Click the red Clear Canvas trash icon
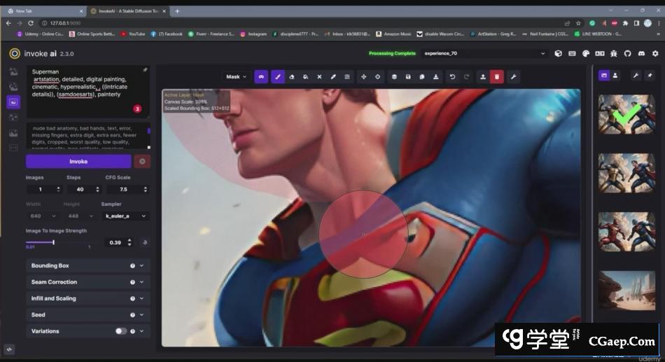The image size is (665, 362). 497,77
